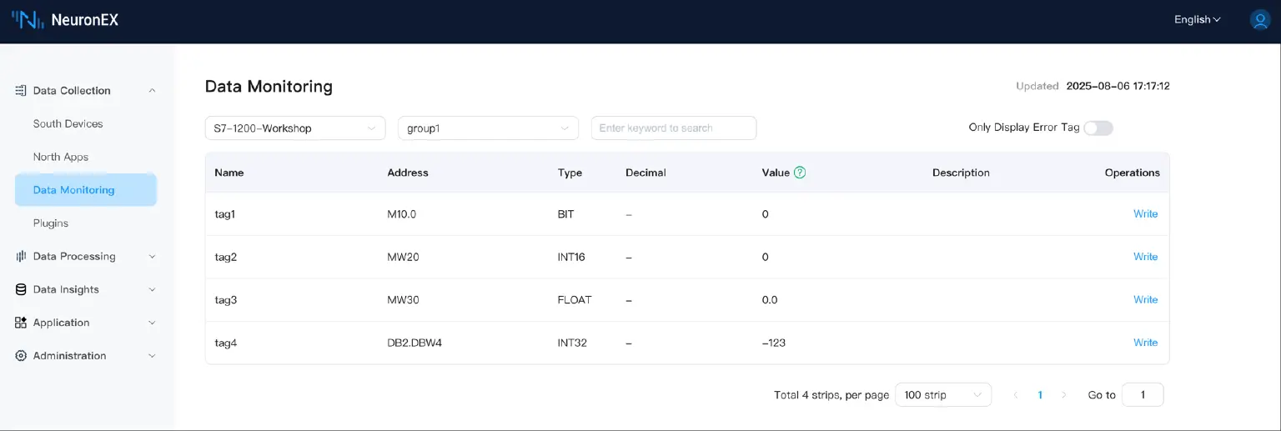1281x431 pixels.
Task: Click the Data Processing sidebar icon
Action: (21, 256)
